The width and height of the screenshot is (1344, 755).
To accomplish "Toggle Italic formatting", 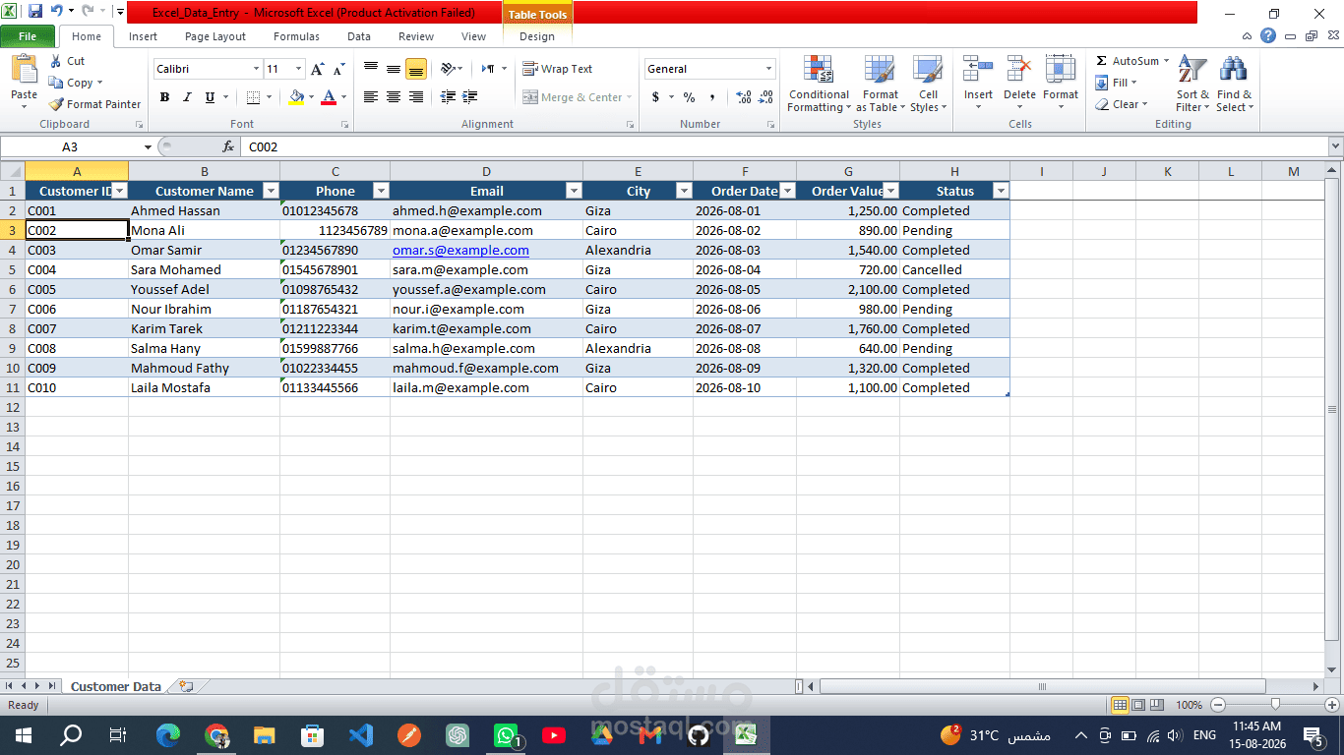I will pyautogui.click(x=187, y=97).
